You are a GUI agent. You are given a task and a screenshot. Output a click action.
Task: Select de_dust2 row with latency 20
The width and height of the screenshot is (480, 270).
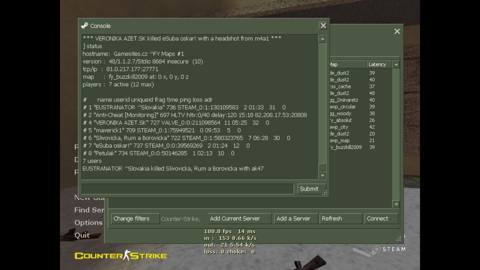tap(360, 134)
